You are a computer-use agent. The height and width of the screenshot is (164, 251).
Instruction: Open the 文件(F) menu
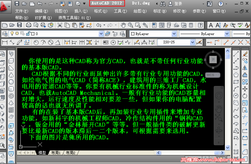click(x=22, y=11)
